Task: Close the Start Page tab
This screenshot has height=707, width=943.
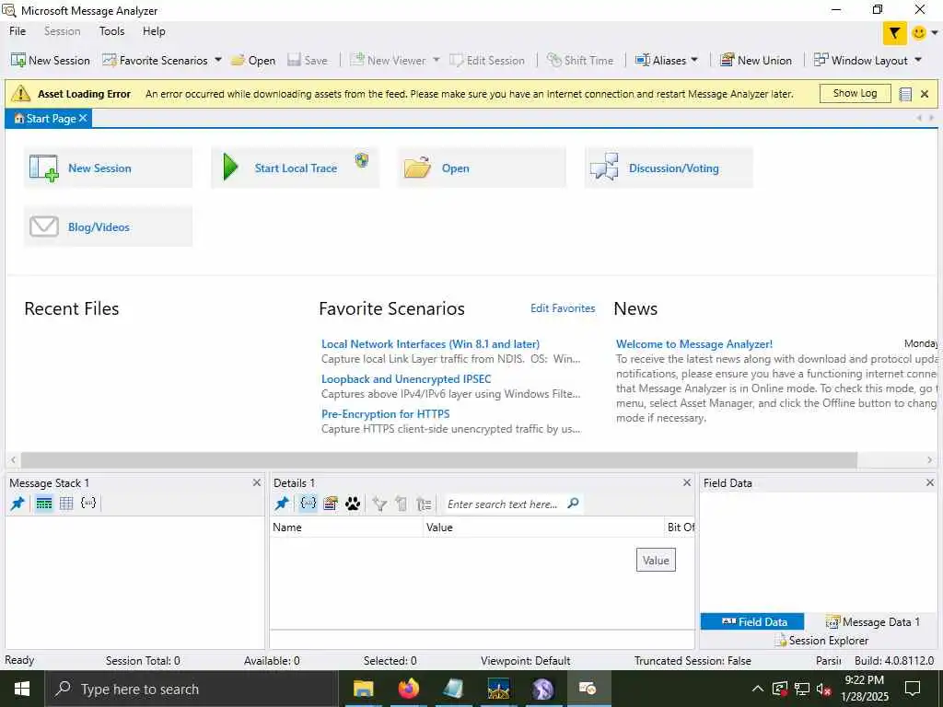Action: (83, 118)
